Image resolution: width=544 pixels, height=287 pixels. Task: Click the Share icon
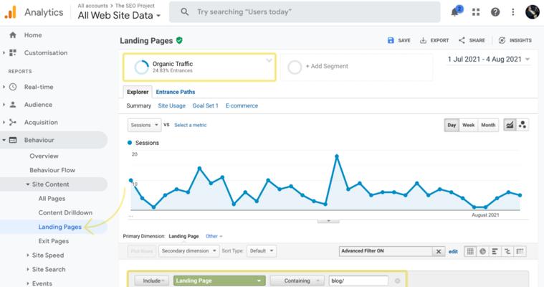(462, 40)
